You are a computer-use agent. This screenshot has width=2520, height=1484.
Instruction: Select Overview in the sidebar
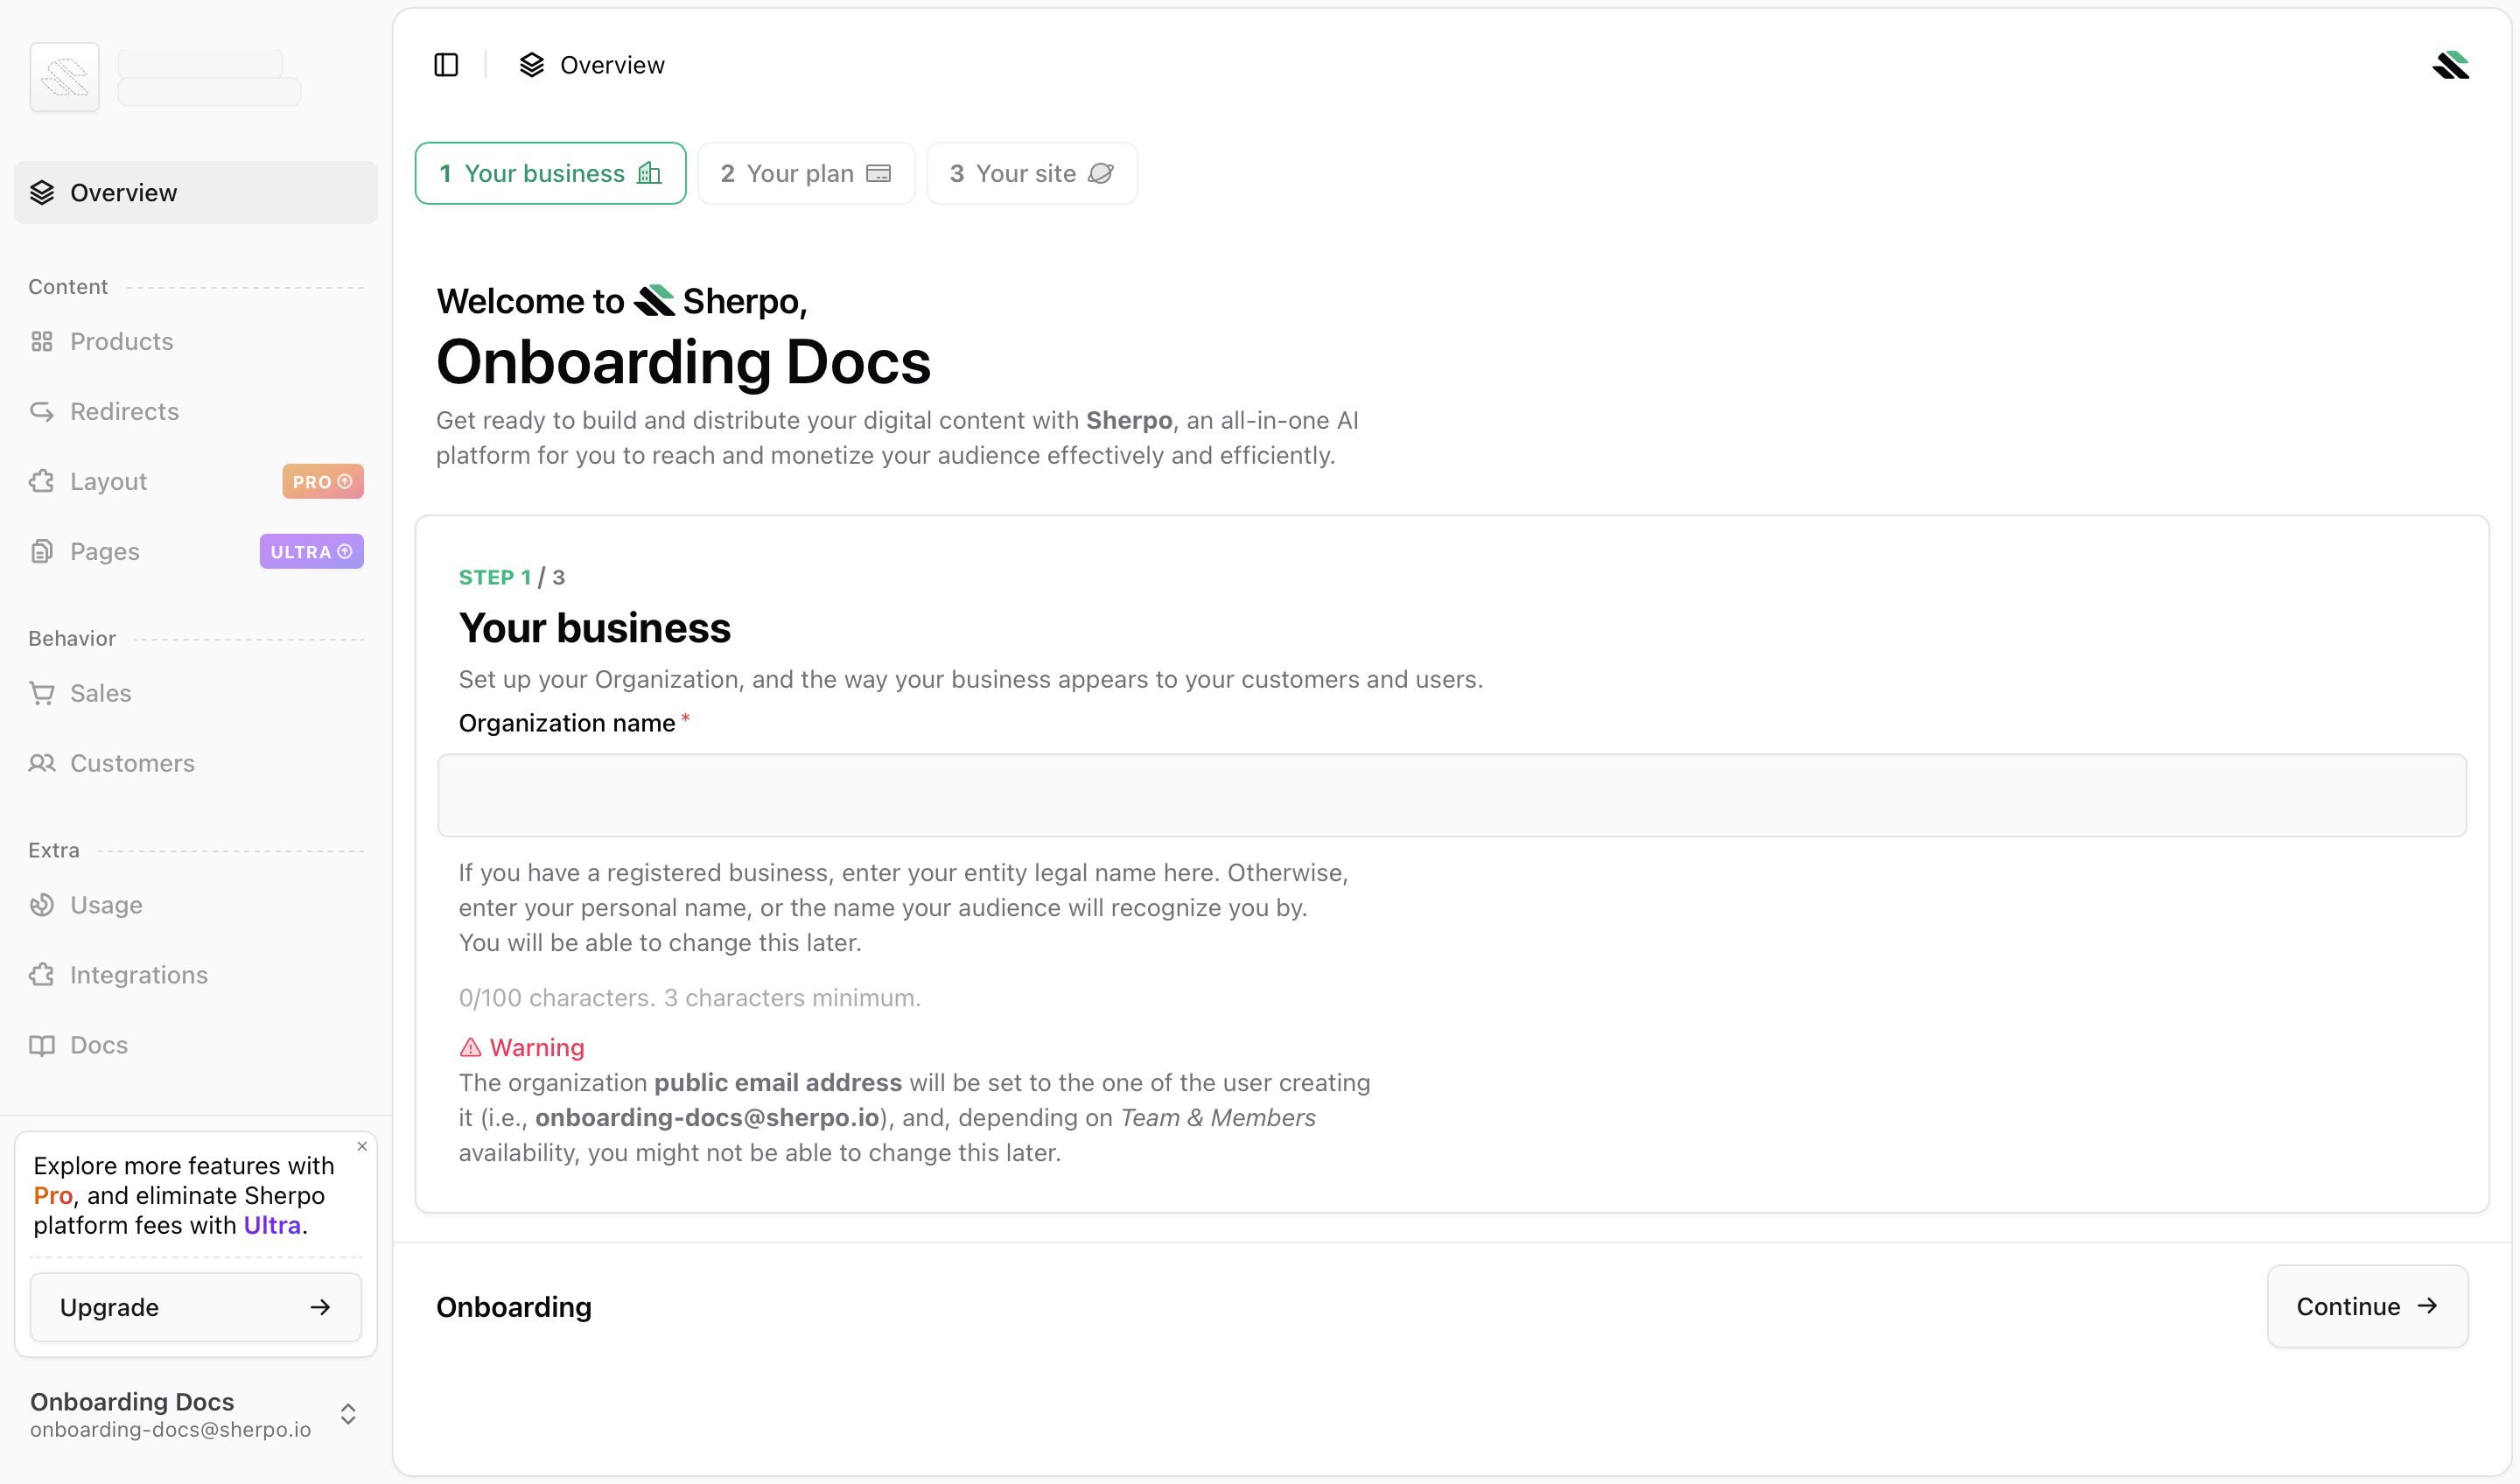click(123, 192)
